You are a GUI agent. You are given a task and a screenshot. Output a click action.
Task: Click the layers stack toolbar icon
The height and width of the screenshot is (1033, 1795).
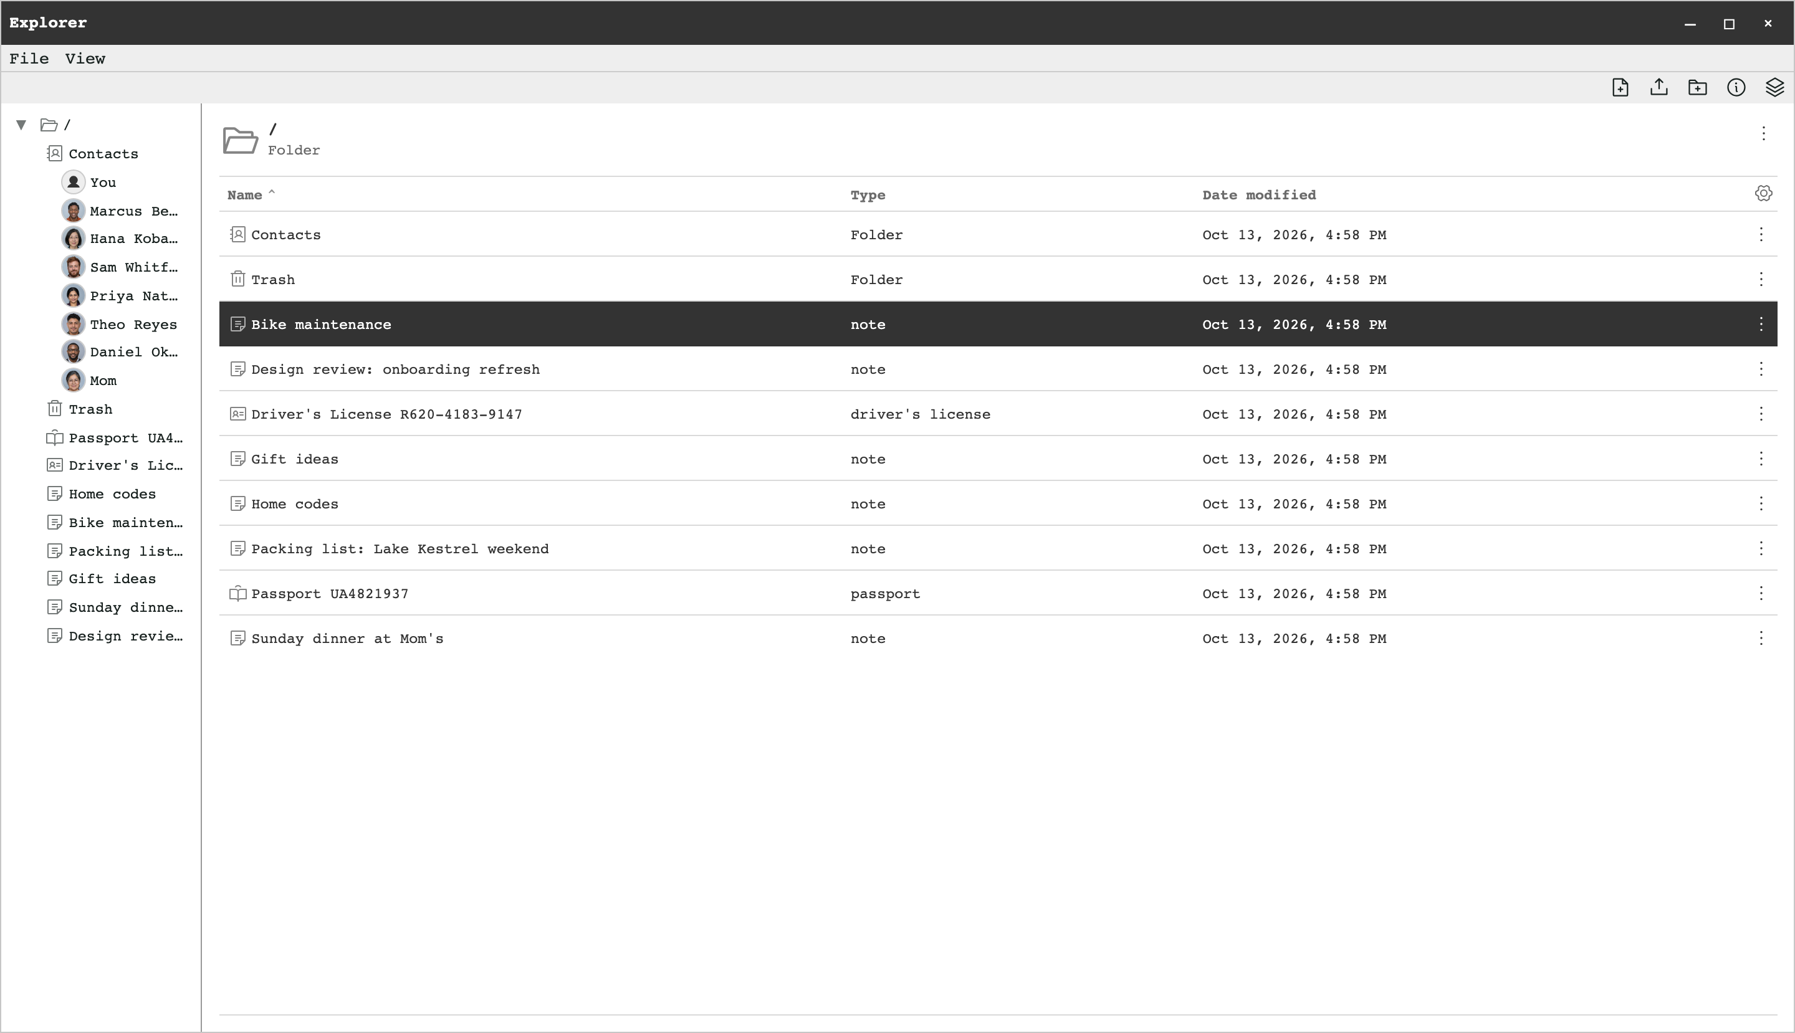pyautogui.click(x=1774, y=87)
